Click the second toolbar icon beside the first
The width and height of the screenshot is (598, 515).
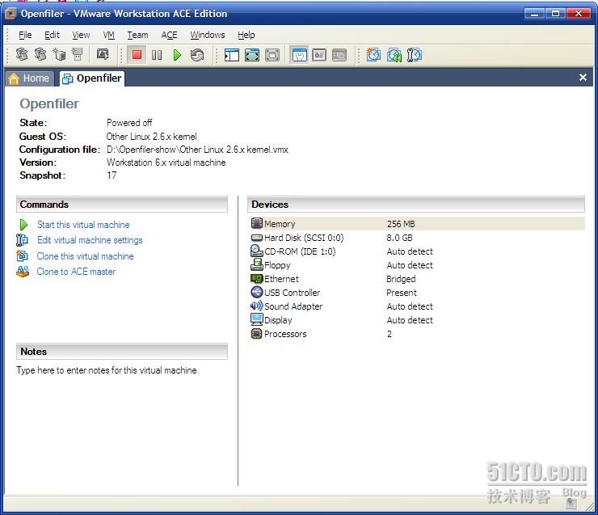pos(40,54)
